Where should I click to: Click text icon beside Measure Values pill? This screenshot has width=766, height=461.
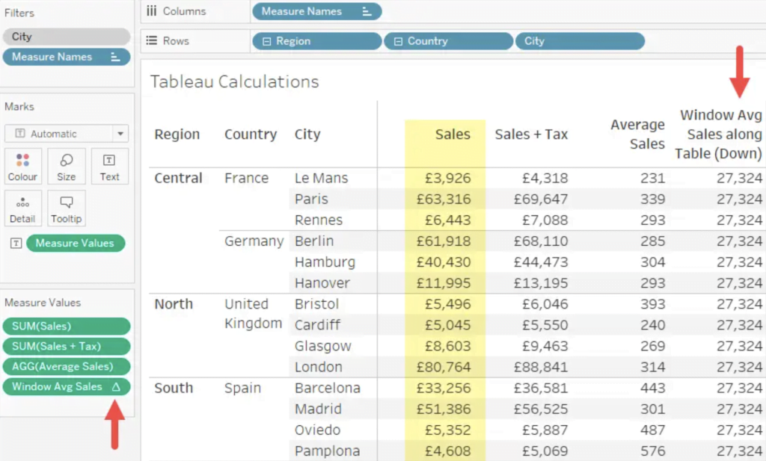point(16,243)
